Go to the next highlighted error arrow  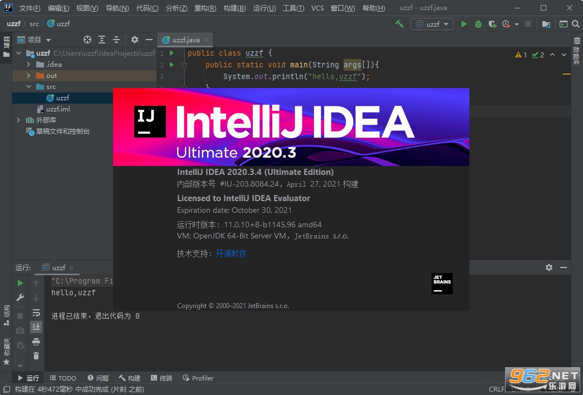[x=564, y=55]
